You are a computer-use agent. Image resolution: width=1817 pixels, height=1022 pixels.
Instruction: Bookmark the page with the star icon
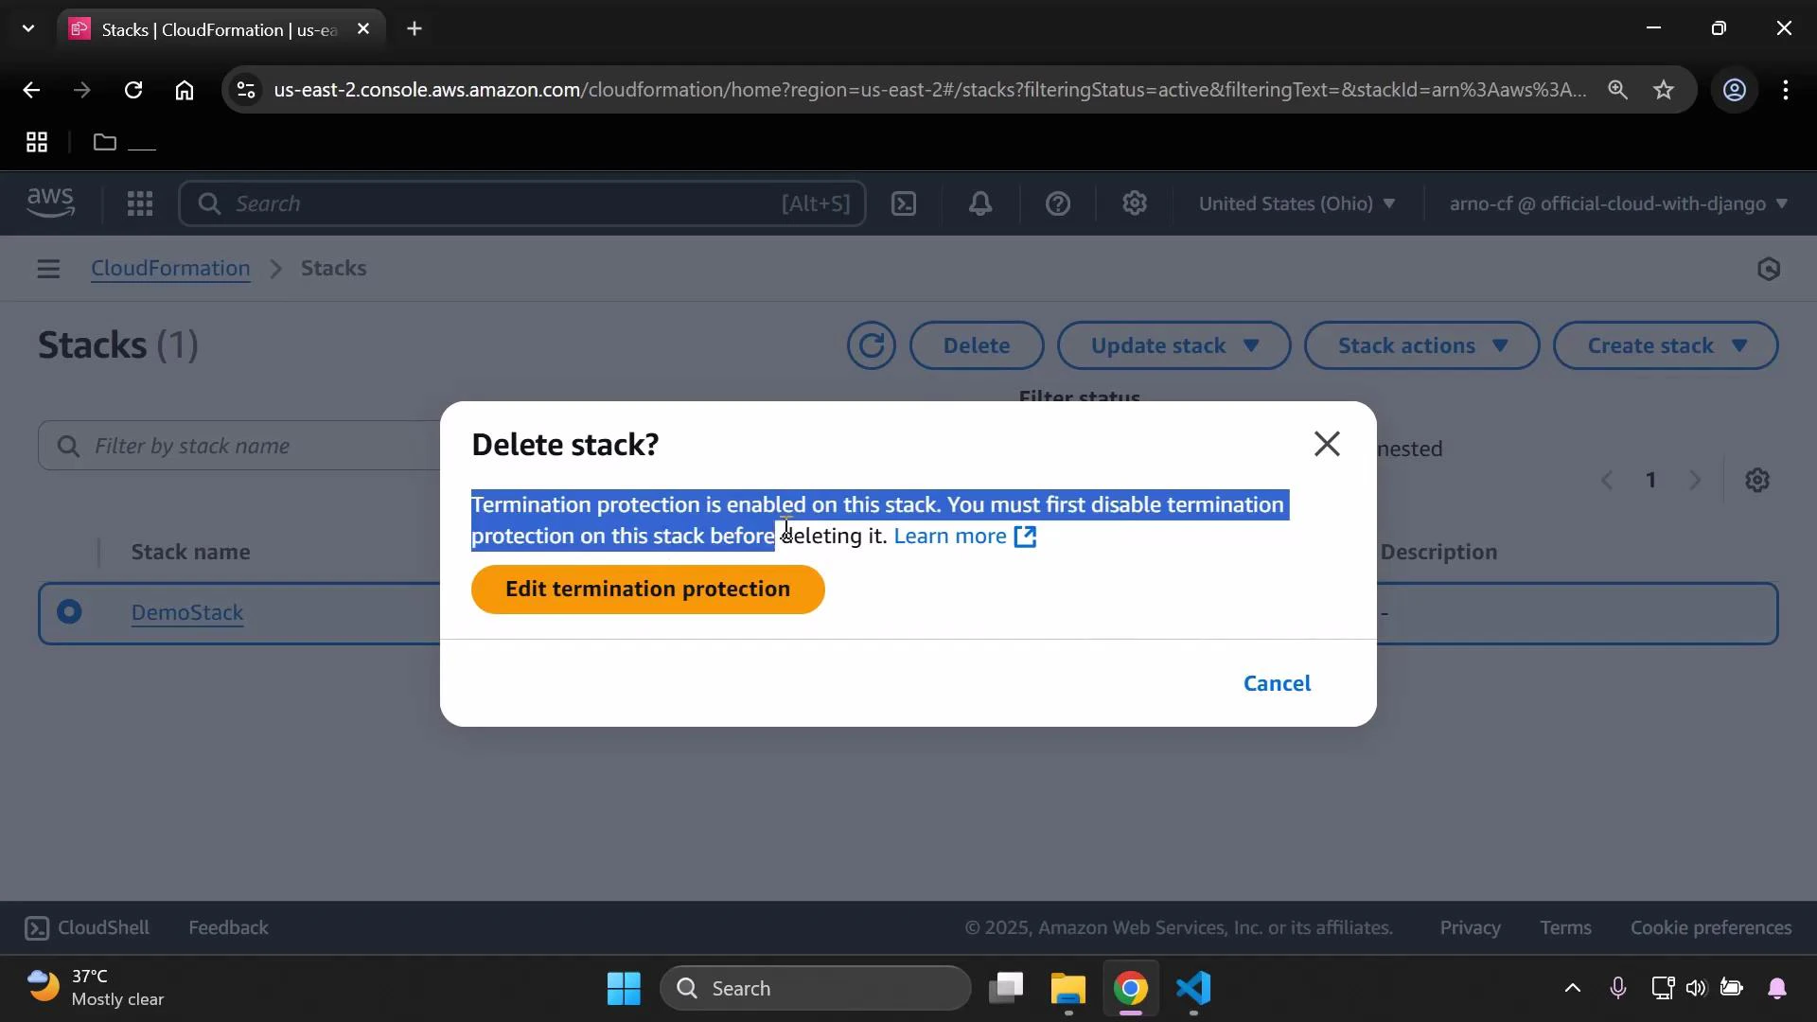(1665, 90)
